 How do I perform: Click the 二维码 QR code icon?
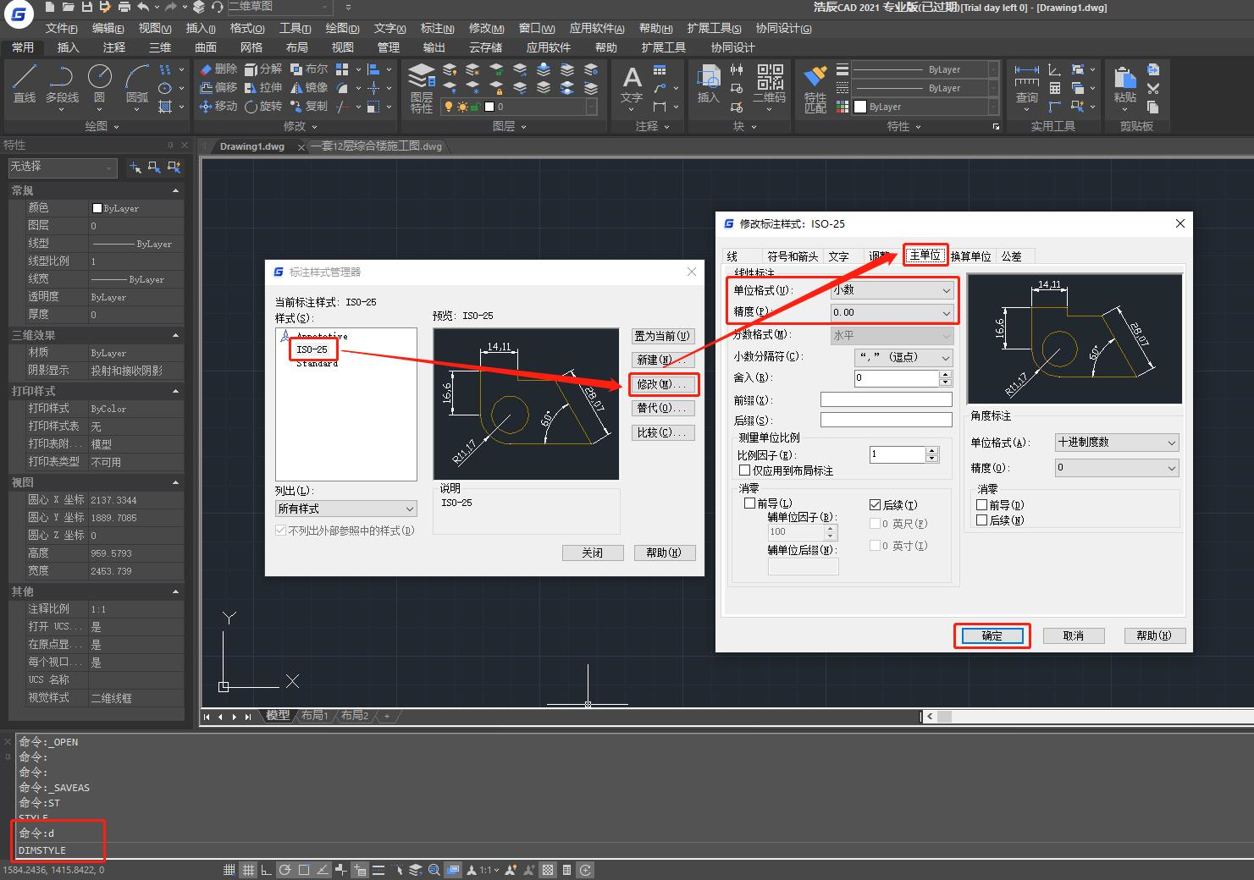[x=770, y=84]
